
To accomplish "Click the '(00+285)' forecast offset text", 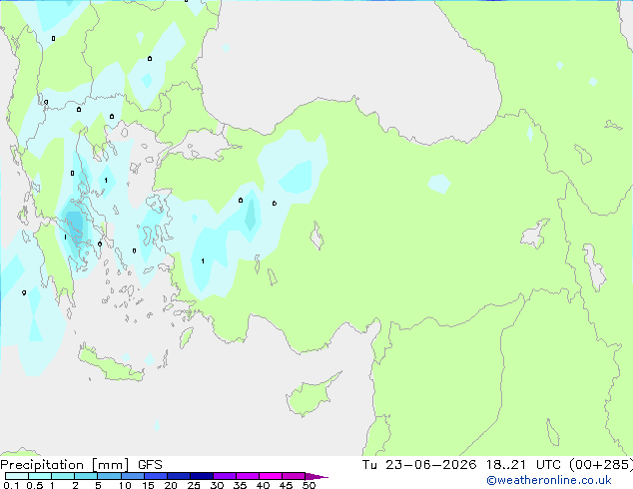I will click(601, 465).
